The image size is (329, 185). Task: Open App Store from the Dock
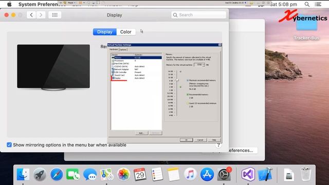pos(207,175)
